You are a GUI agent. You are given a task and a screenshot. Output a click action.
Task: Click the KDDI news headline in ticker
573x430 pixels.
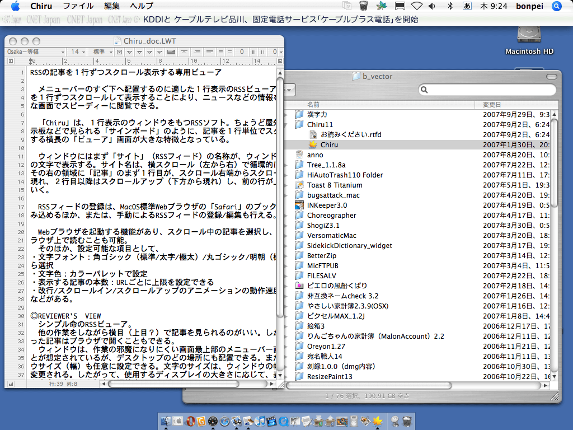[x=280, y=20]
